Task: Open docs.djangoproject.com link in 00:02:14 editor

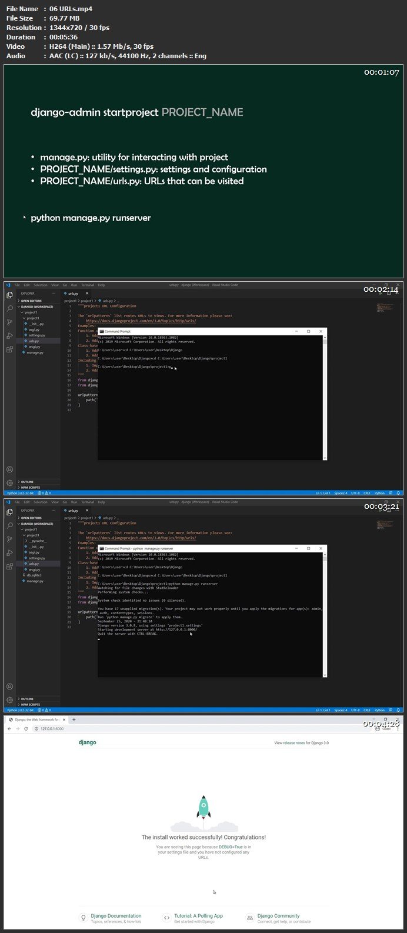Action: 141,321
